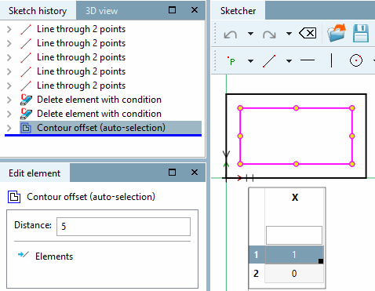
Task: Expand the first Line through 2 points
Action: point(9,29)
